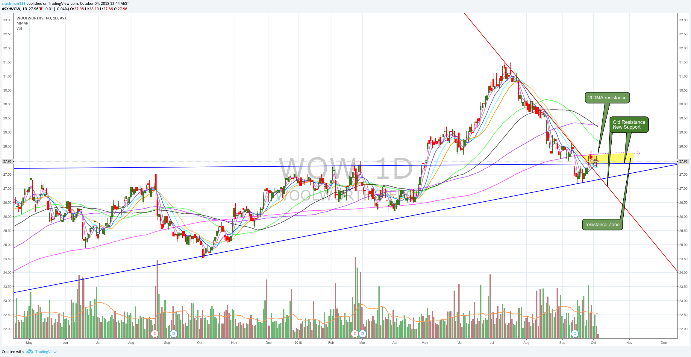Click the May label at far left of time axis

pyautogui.click(x=29, y=343)
